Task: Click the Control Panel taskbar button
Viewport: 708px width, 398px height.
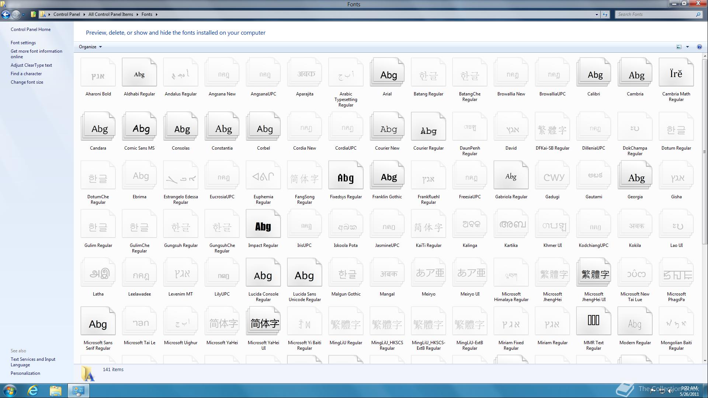Action: pyautogui.click(x=78, y=391)
